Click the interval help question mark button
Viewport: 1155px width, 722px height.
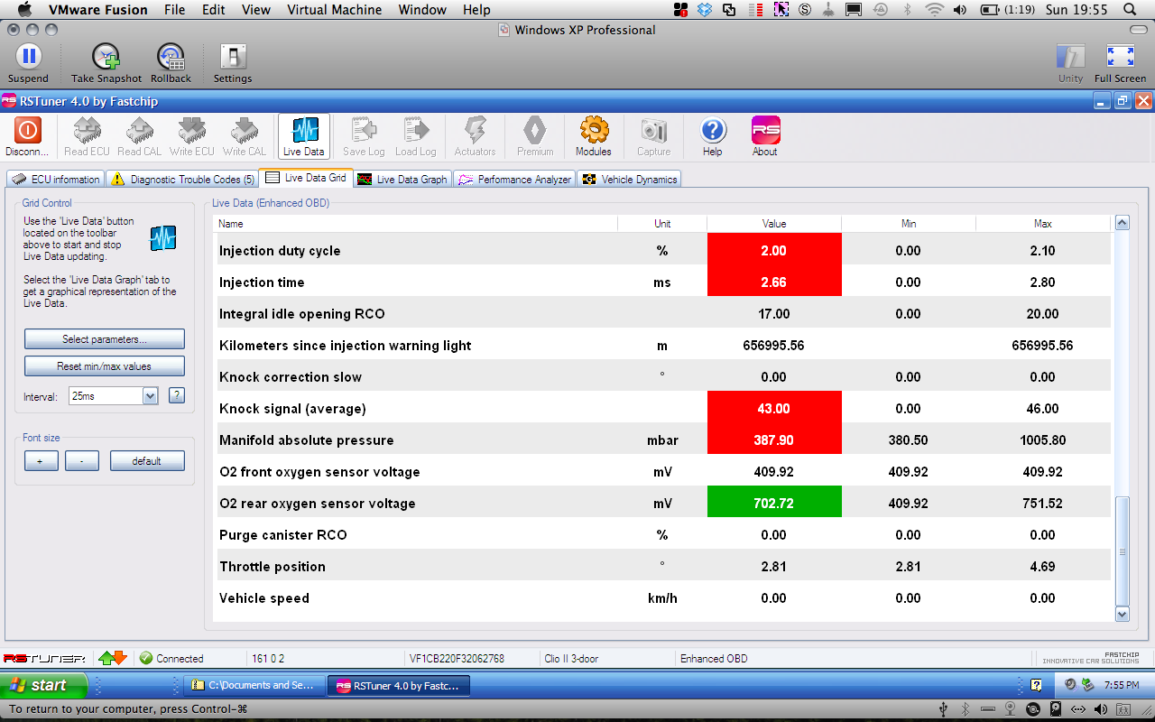pos(177,395)
